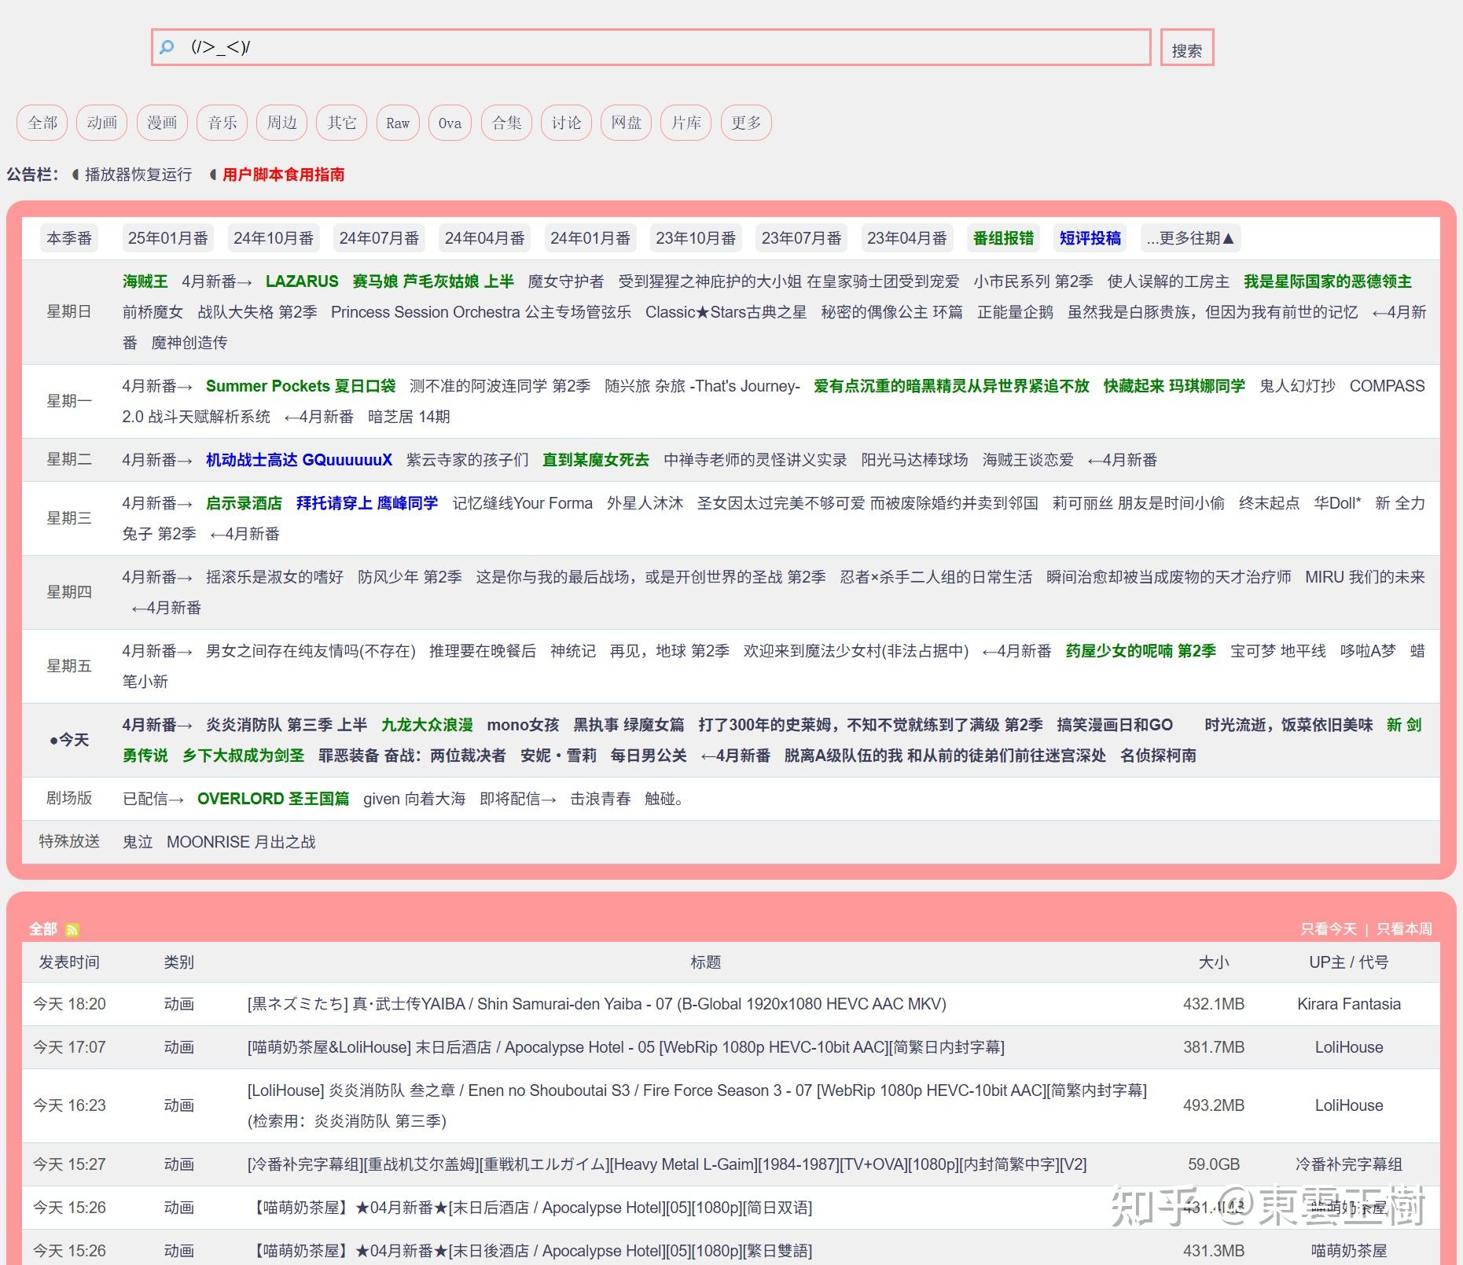This screenshot has height=1265, width=1463.
Task: Switch to 24年04月番 schedule
Action: tap(485, 238)
